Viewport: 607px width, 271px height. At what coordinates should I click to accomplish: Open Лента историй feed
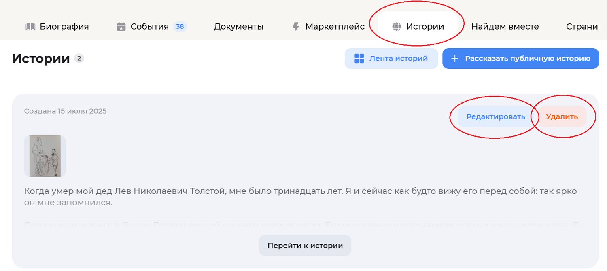tap(391, 59)
